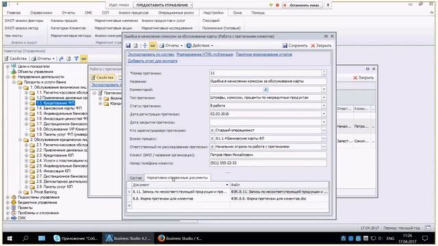Image resolution: width=438 pixels, height=246 pixels.
Task: Click the pin icon next to 'Остановить показ'
Action: [x=328, y=5]
